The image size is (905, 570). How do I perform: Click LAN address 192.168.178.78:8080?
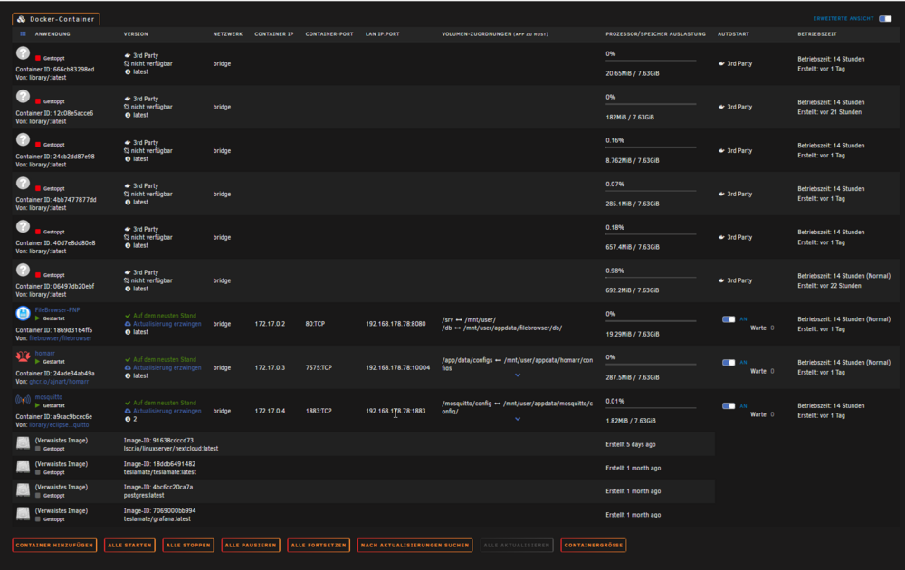[x=395, y=324]
